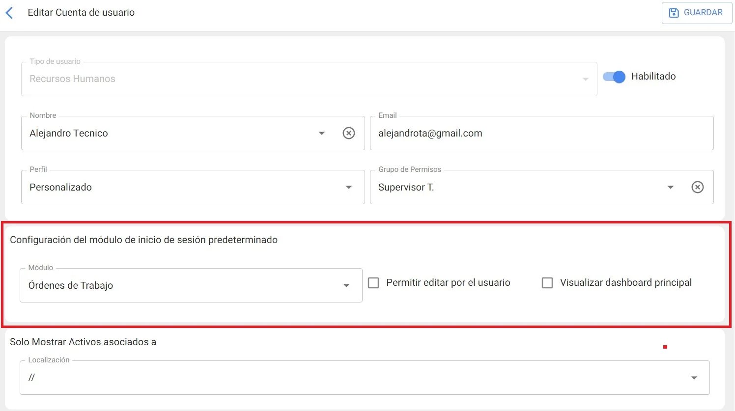Click the Editar Cuenta de usuario title
The width and height of the screenshot is (735, 411).
(x=82, y=12)
